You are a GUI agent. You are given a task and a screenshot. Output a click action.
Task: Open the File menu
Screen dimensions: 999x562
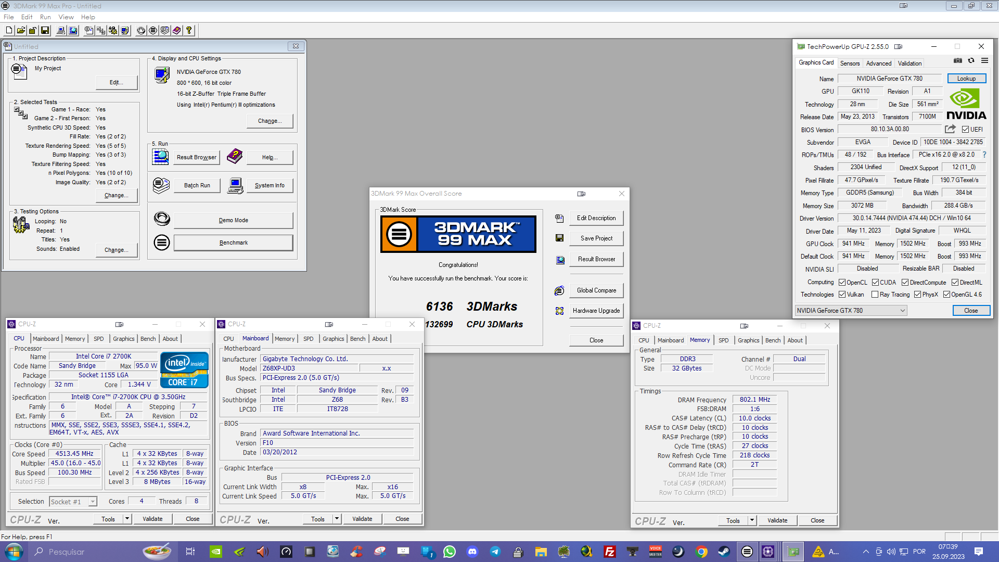[9, 17]
